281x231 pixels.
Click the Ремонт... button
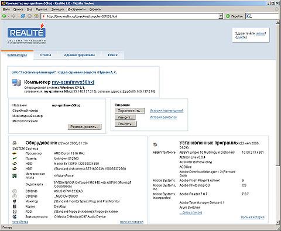pyautogui.click(x=125, y=118)
